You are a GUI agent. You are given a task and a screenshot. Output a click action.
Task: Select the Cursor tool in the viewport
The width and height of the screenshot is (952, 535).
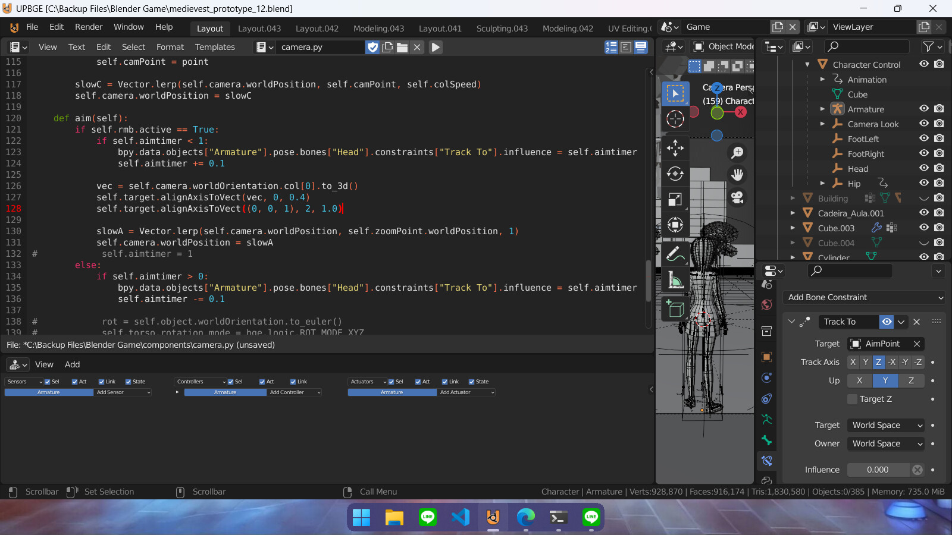point(675,119)
